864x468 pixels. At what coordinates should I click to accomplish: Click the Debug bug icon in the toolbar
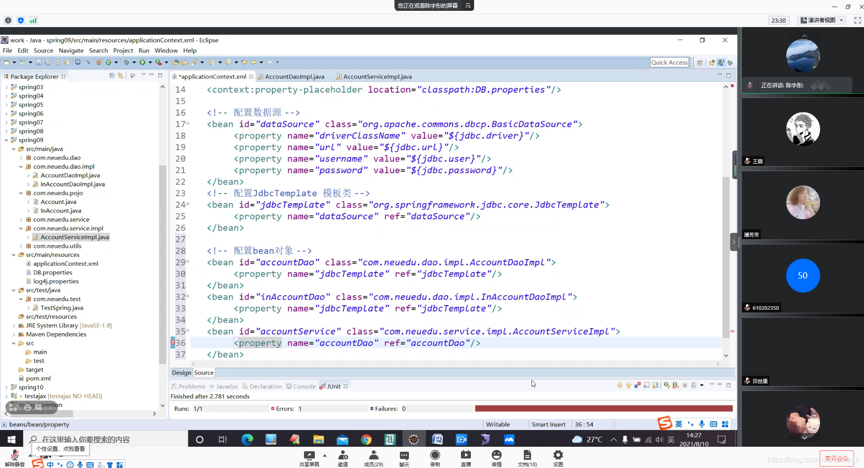pos(126,62)
